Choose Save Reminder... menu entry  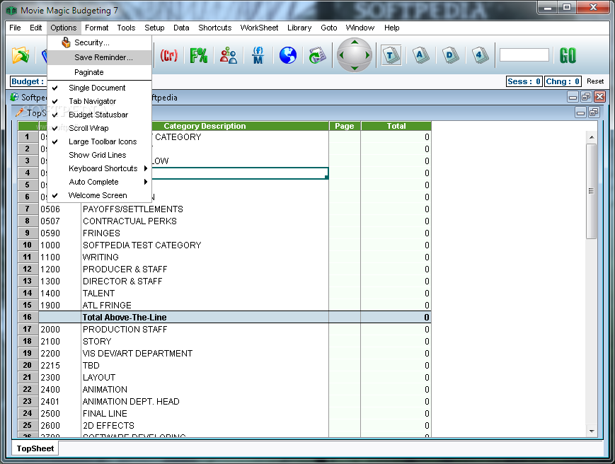tap(99, 57)
